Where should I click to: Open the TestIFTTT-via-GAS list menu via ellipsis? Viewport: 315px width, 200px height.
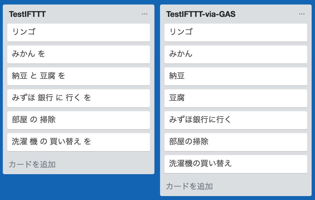[x=302, y=13]
